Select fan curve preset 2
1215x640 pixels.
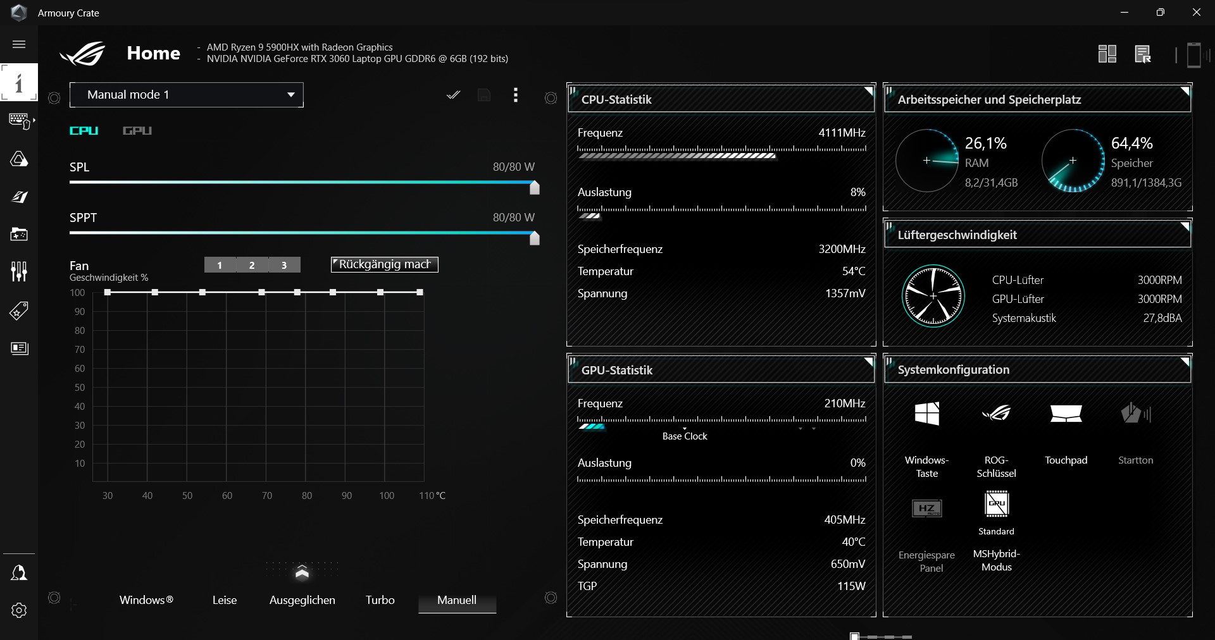pos(252,265)
